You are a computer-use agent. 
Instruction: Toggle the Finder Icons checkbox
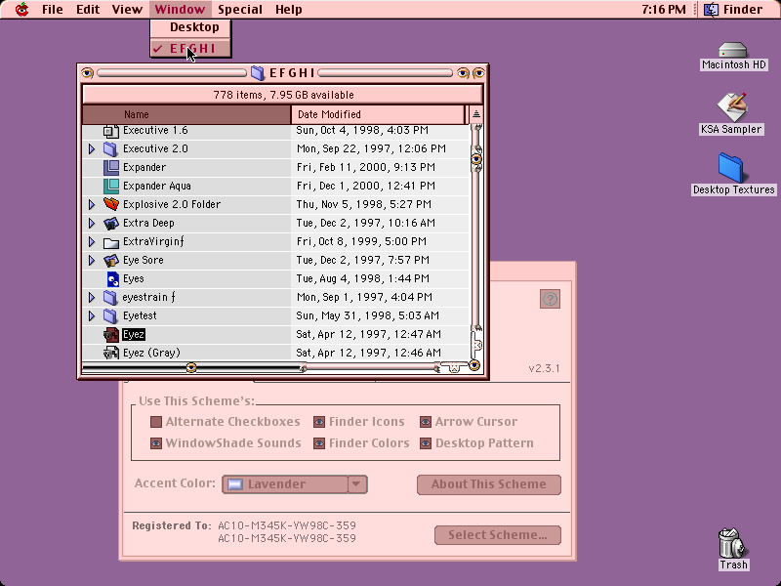click(x=319, y=422)
